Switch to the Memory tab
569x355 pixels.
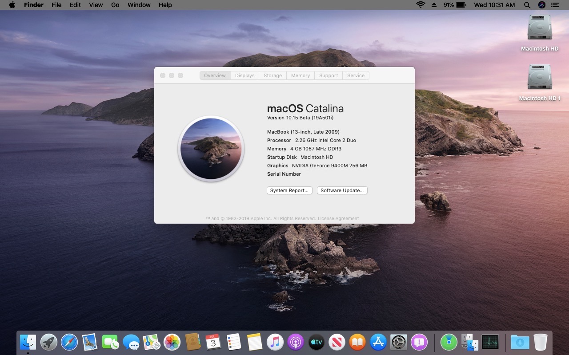pos(301,75)
